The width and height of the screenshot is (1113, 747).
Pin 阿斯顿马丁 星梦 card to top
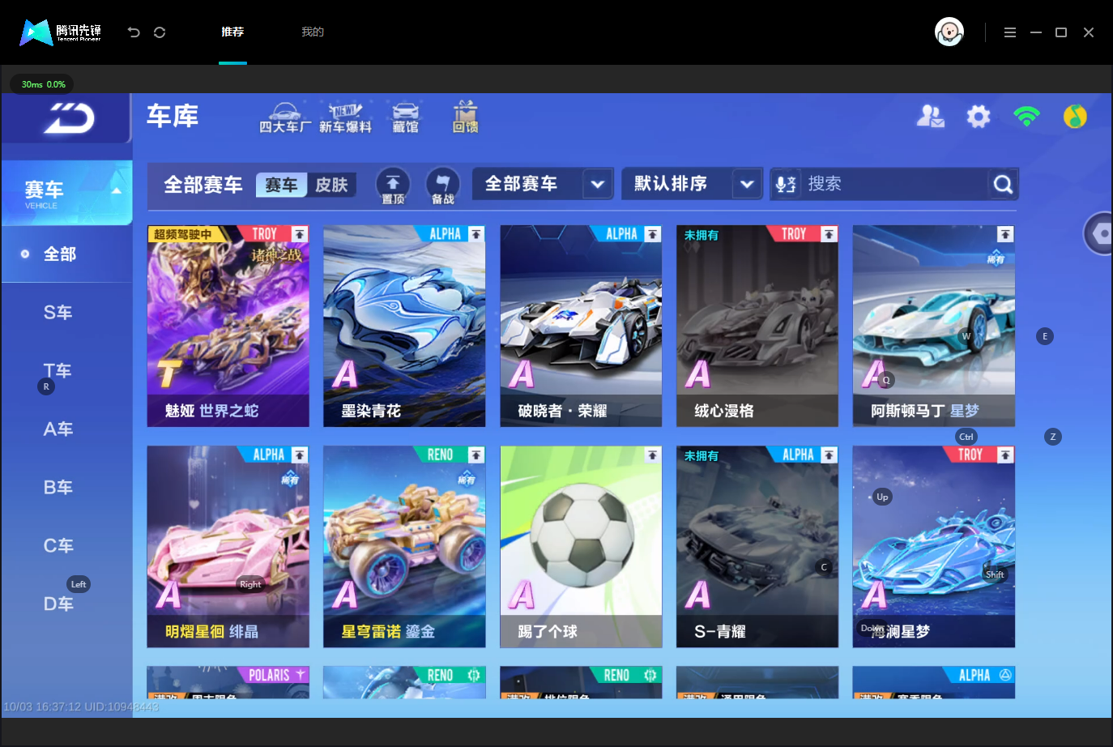pos(1005,234)
